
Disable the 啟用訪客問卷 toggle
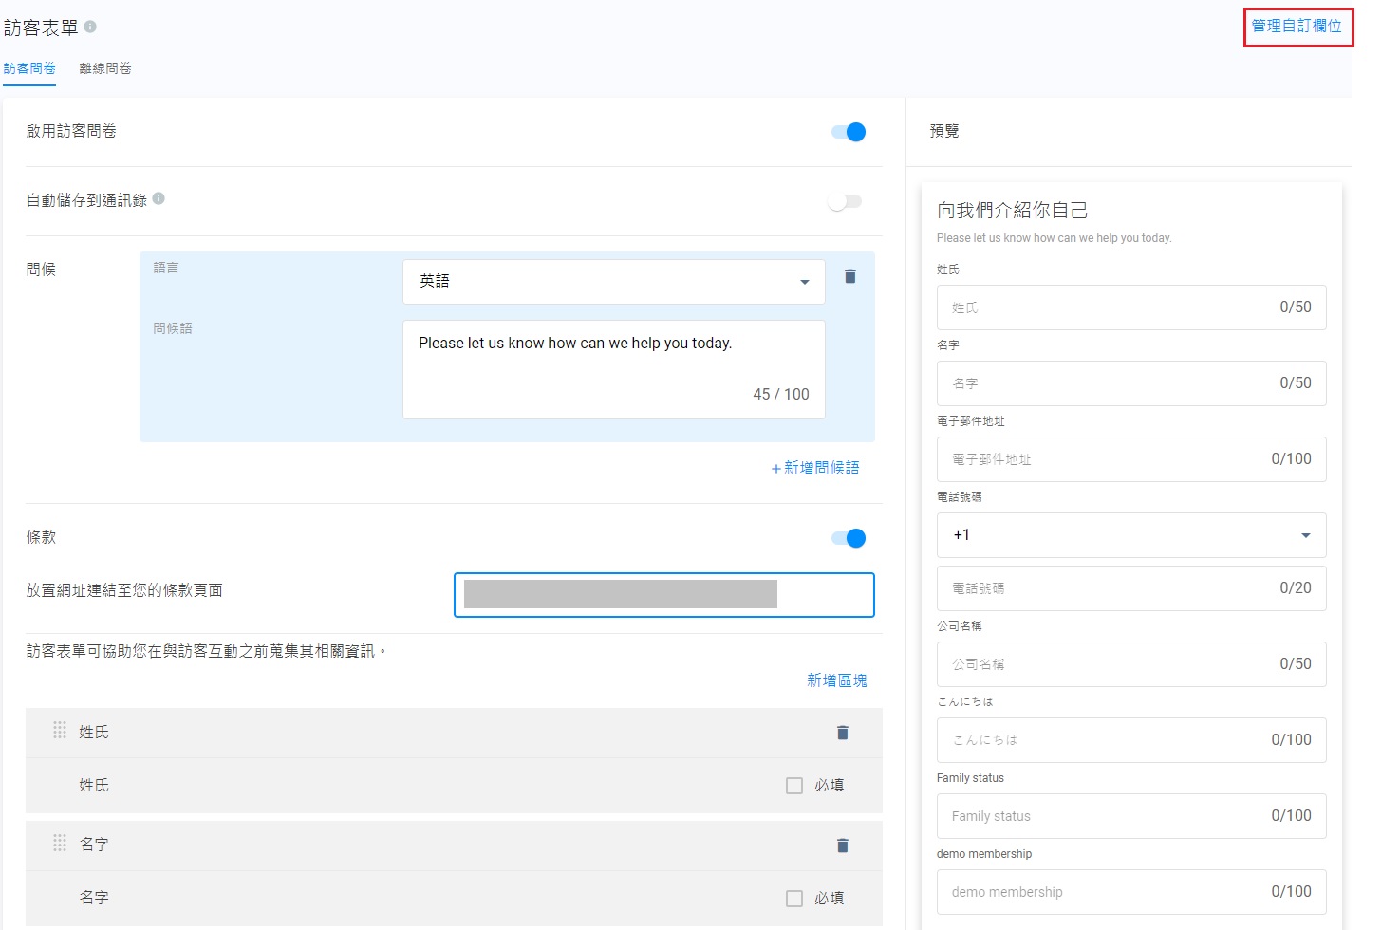coord(849,132)
